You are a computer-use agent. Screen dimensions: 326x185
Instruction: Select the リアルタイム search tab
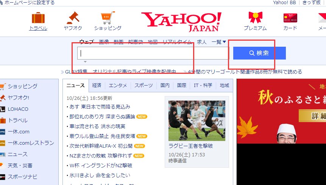pos(177,42)
